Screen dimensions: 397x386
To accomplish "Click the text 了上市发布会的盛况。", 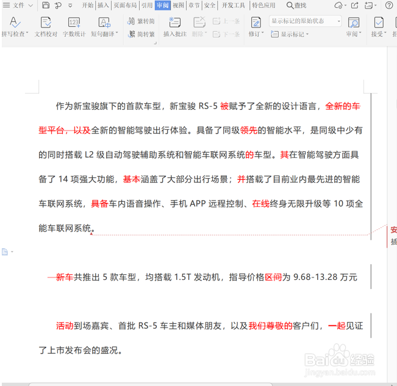I will coord(80,350).
